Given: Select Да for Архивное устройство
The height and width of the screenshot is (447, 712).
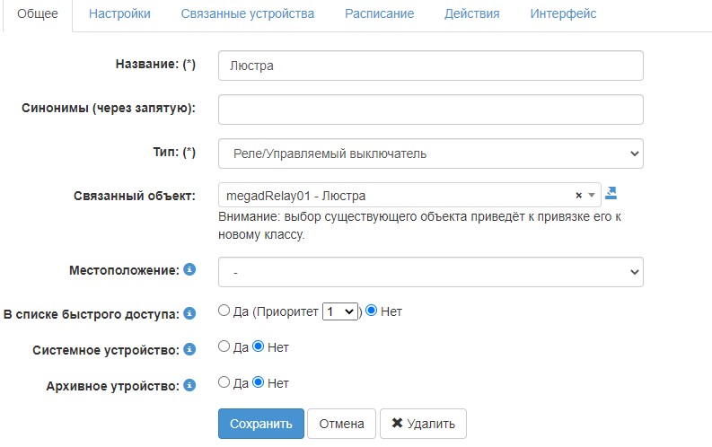Looking at the screenshot, I should (x=224, y=382).
